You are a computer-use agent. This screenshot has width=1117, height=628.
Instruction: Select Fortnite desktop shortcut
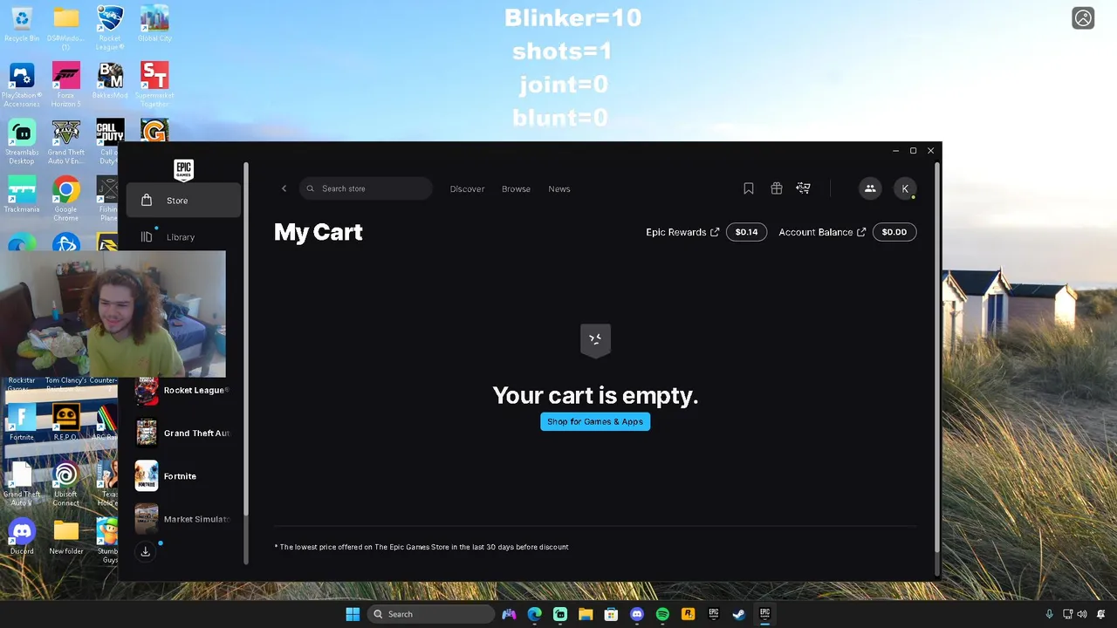tap(22, 422)
